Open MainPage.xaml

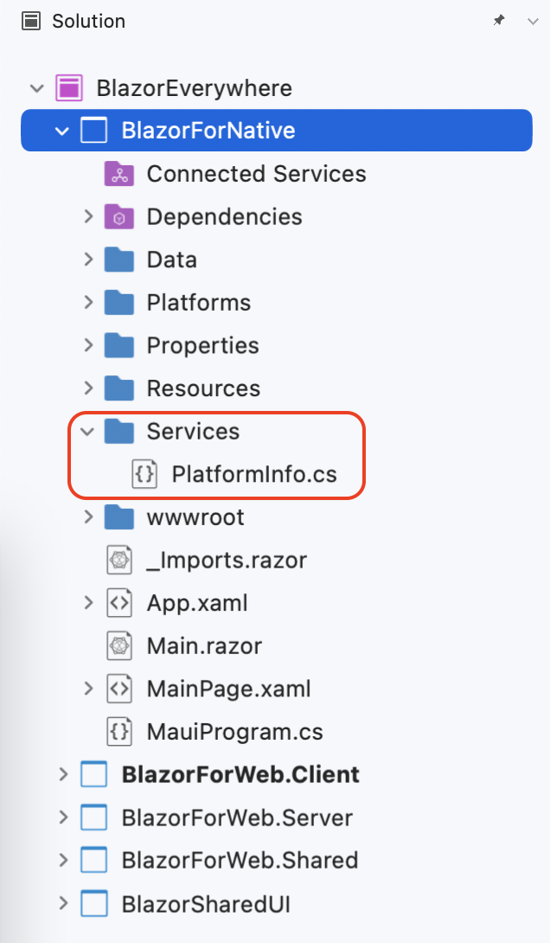pyautogui.click(x=229, y=690)
